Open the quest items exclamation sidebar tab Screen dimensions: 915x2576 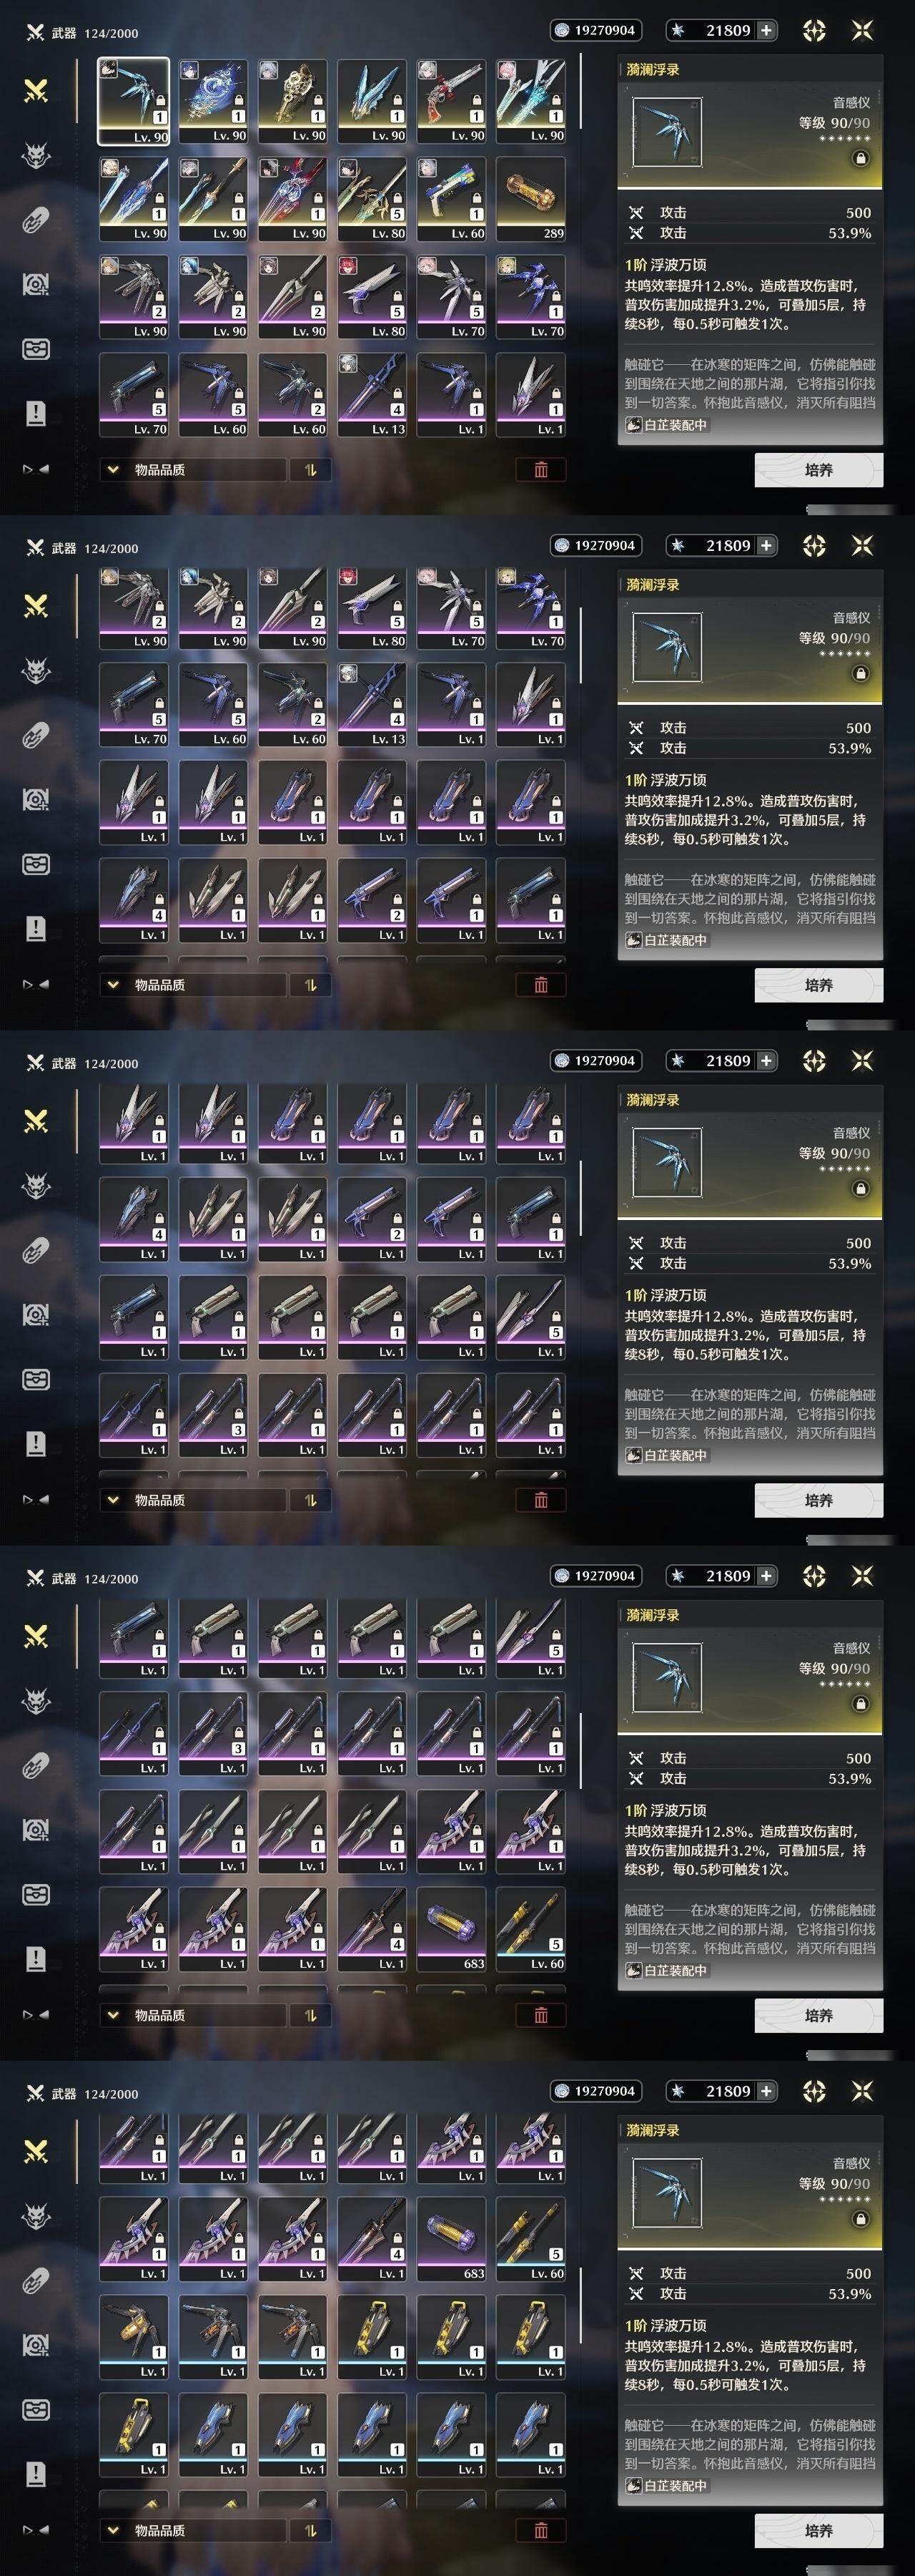pos(36,413)
